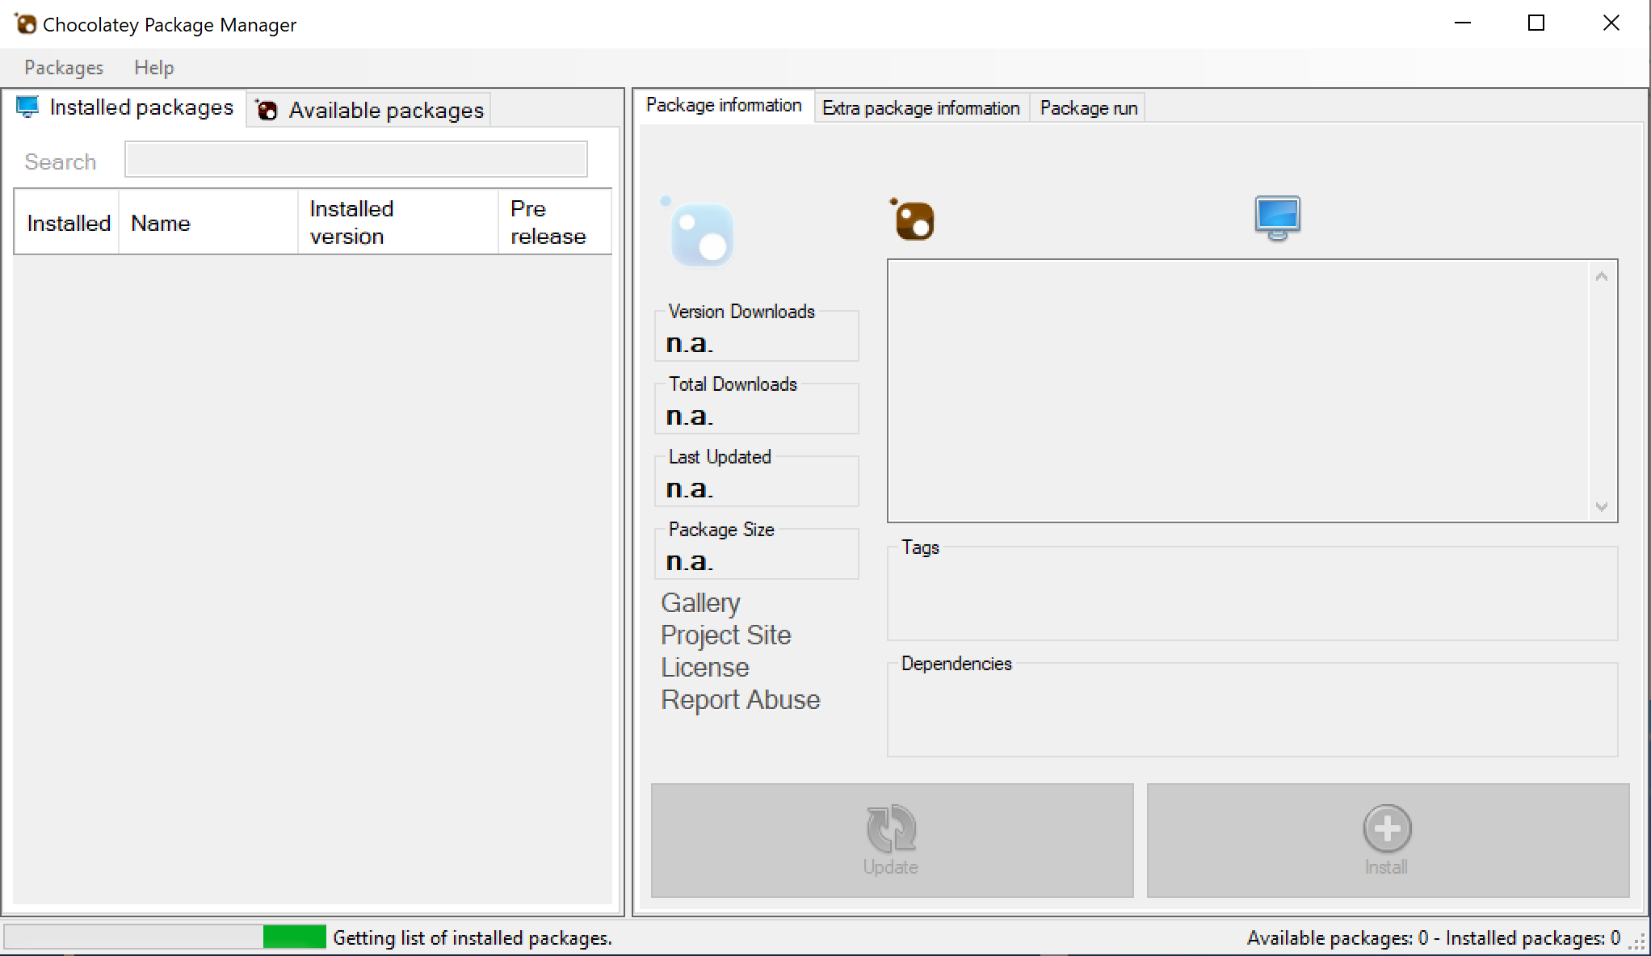The width and height of the screenshot is (1651, 956).
Task: Switch to the Available packages tab
Action: (369, 110)
